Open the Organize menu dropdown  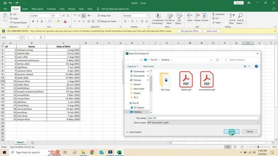(x=132, y=66)
